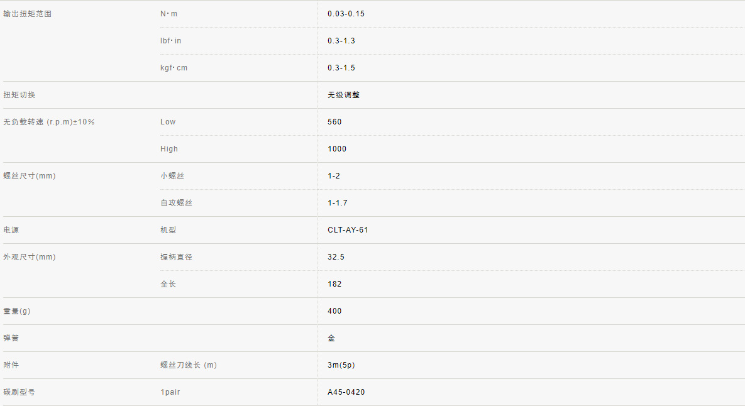Select the lbf·in unit label
This screenshot has height=406, width=745.
(171, 41)
